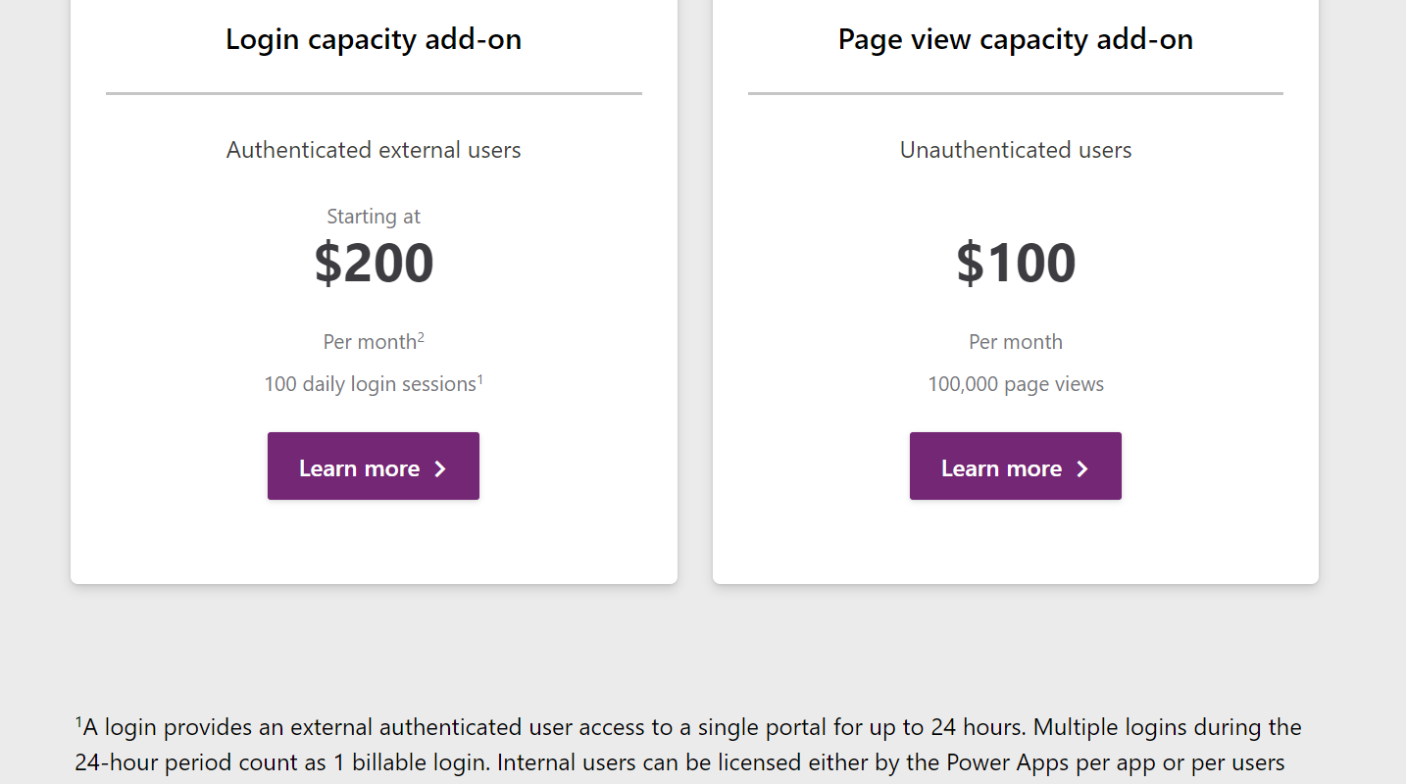Select the Page view capacity add-on heading
Screen dimensions: 1406x784
1016,39
